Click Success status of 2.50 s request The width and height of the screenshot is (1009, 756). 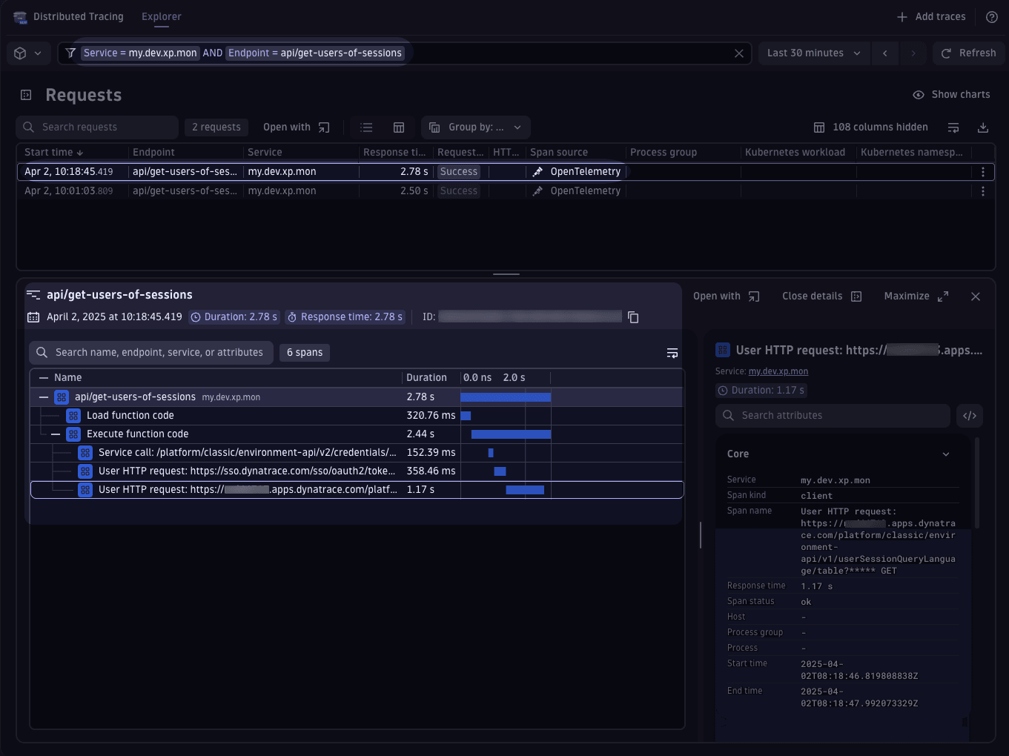[x=459, y=191]
